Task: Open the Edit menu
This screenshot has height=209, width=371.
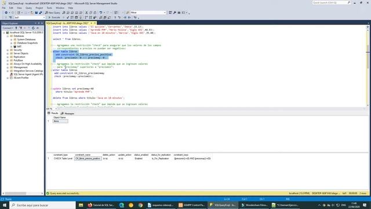Action: tap(11, 8)
